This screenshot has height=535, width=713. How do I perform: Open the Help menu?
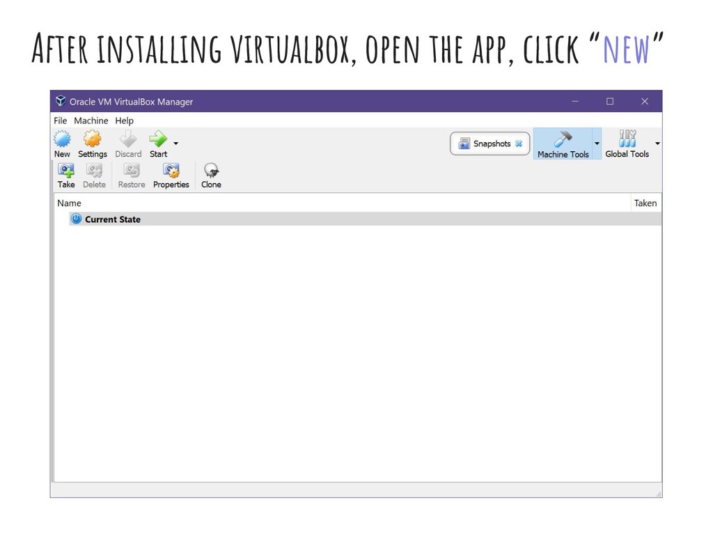pyautogui.click(x=124, y=121)
